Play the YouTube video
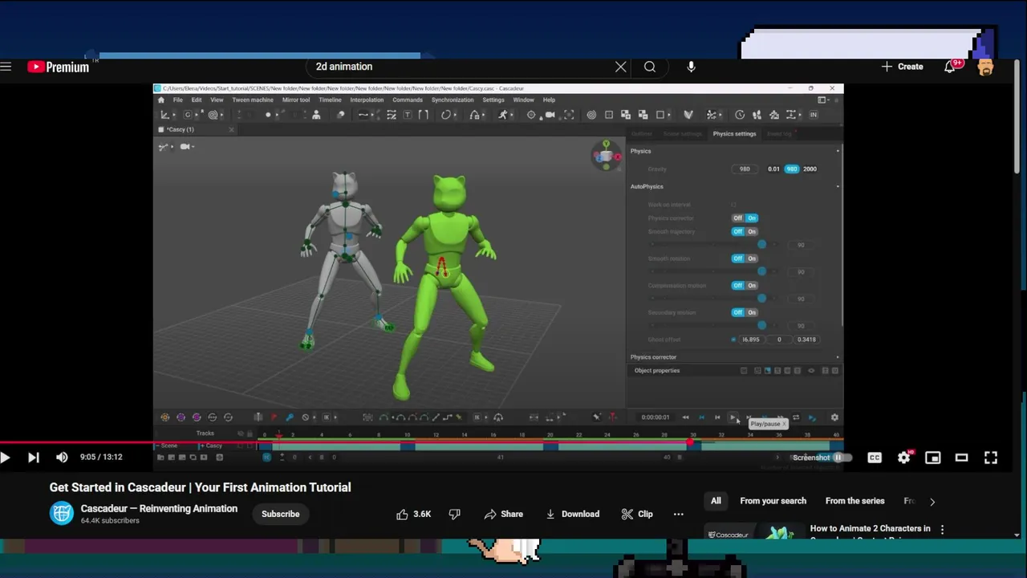Viewport: 1027px width, 578px height. (5, 458)
